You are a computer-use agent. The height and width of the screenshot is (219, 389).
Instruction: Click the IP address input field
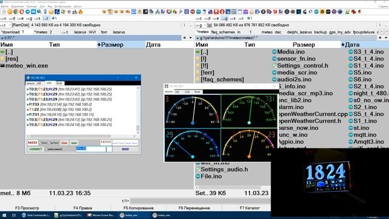coord(125,142)
